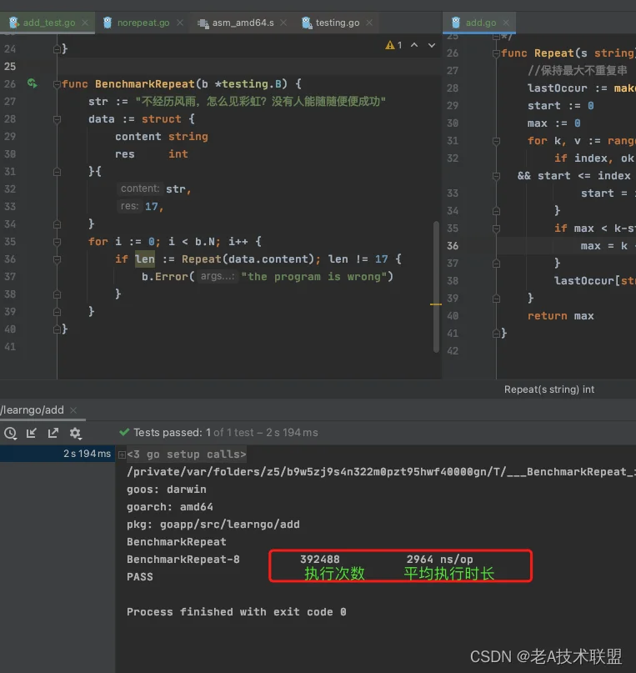This screenshot has width=636, height=673.
Task: Click the highlighted 'len' variable at line 36
Action: tap(145, 259)
